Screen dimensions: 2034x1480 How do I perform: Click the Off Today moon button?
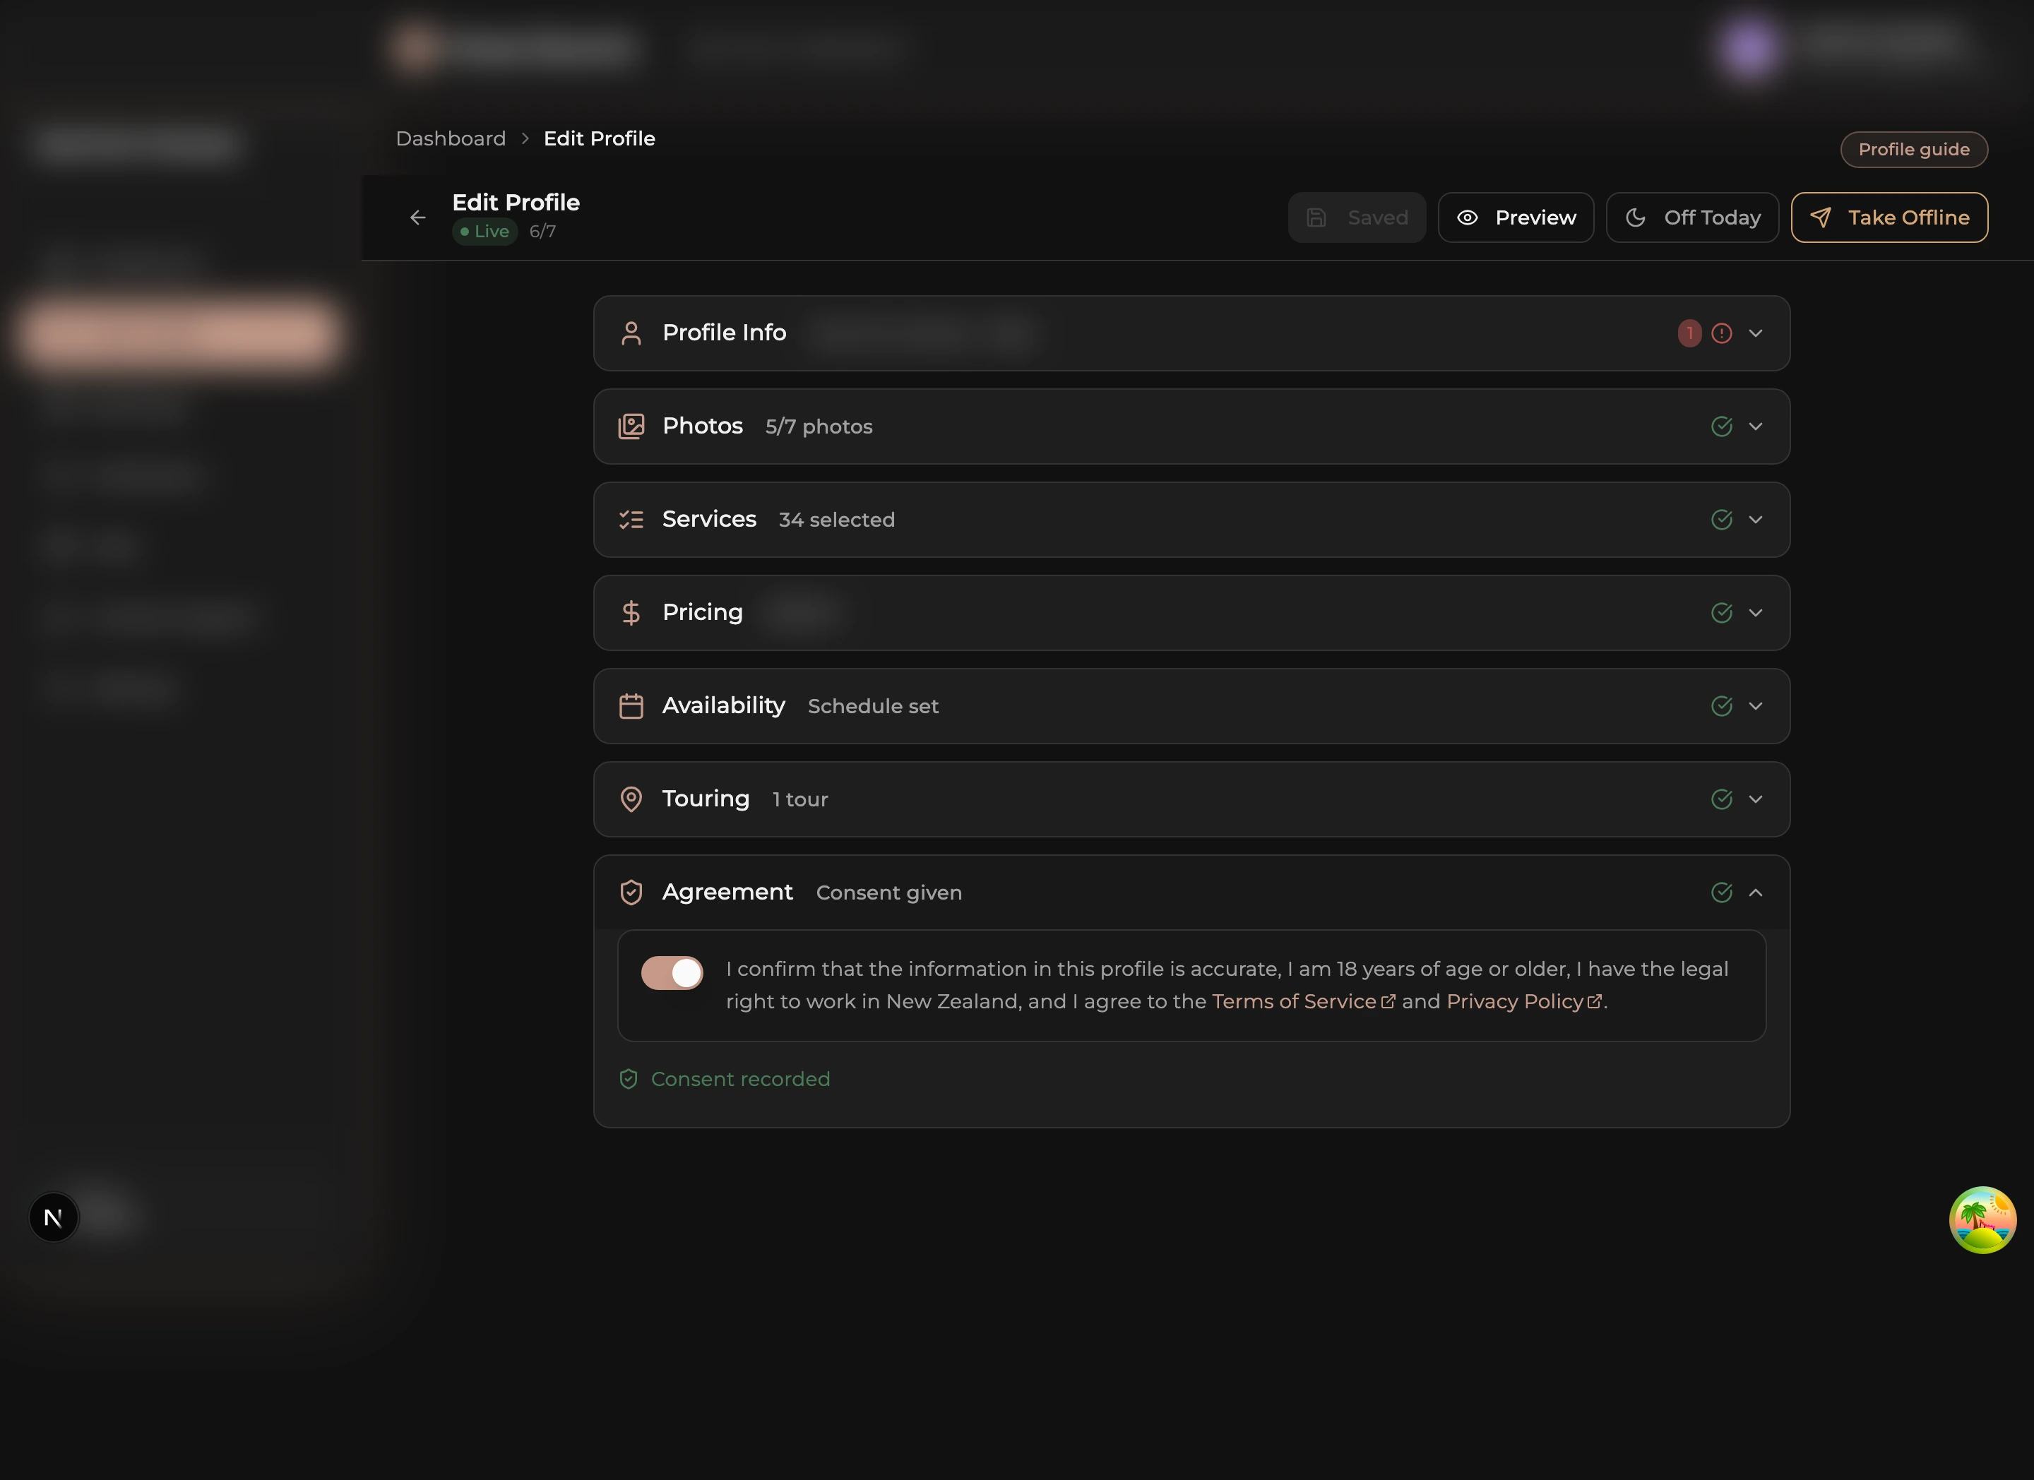(x=1691, y=217)
